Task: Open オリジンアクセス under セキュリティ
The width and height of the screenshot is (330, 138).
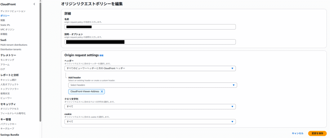Action: (10, 109)
